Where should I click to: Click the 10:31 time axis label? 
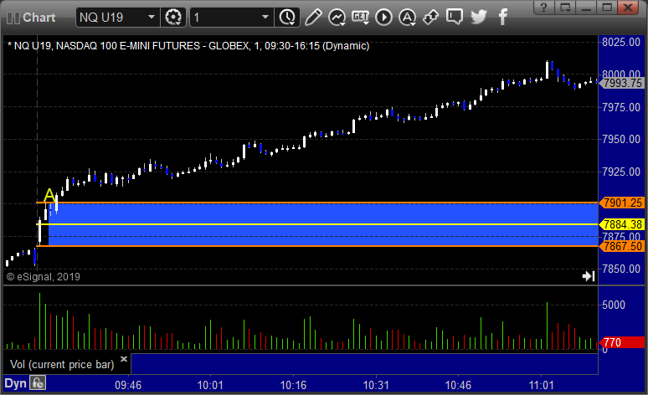point(376,386)
